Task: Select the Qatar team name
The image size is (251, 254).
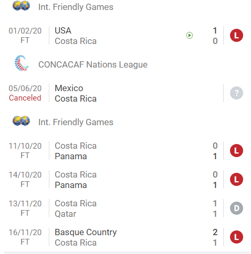Action: (x=66, y=214)
